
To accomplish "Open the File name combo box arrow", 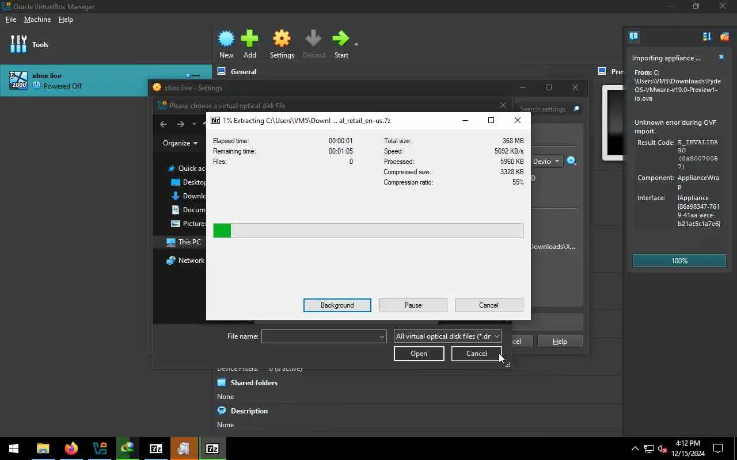I will (x=381, y=336).
